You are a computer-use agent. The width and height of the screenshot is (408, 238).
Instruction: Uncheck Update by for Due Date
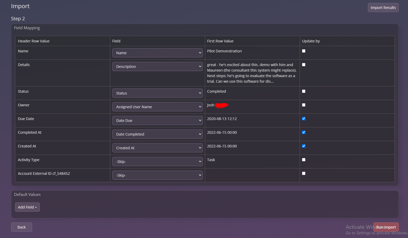click(x=304, y=119)
